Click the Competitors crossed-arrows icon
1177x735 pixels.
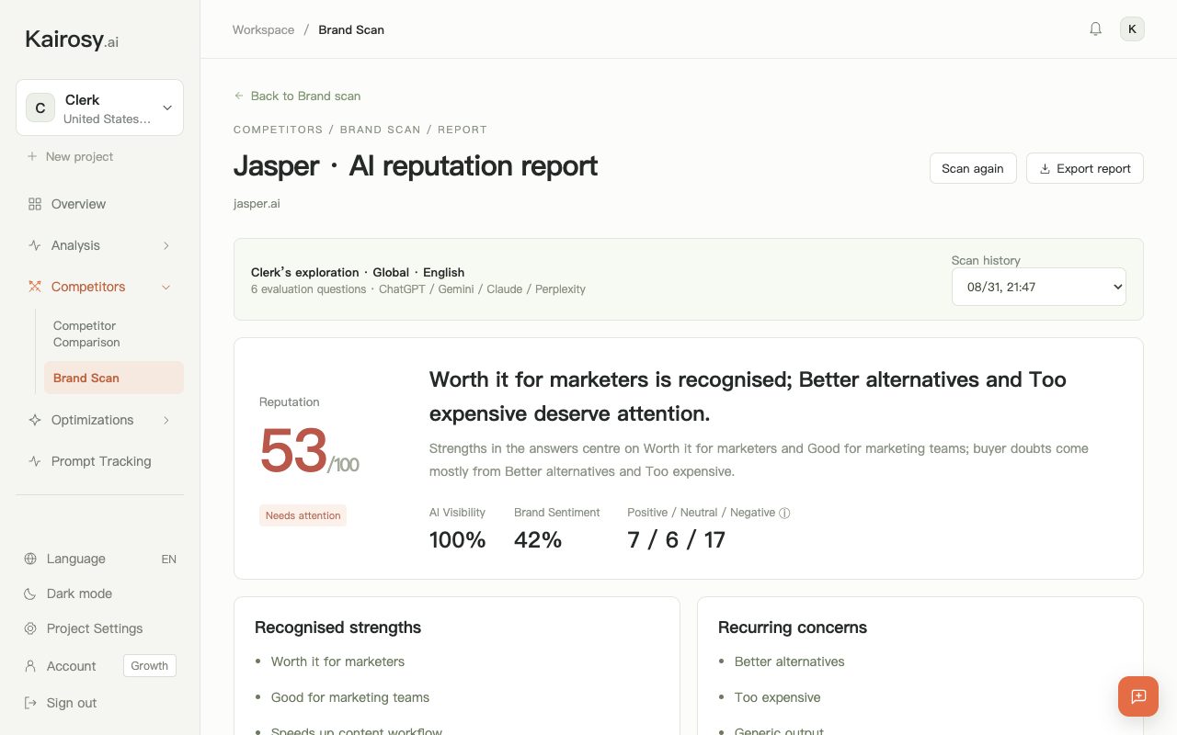(35, 287)
